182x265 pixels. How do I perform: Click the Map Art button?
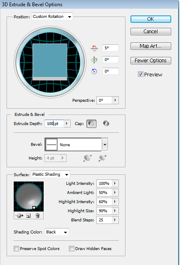tap(151, 46)
